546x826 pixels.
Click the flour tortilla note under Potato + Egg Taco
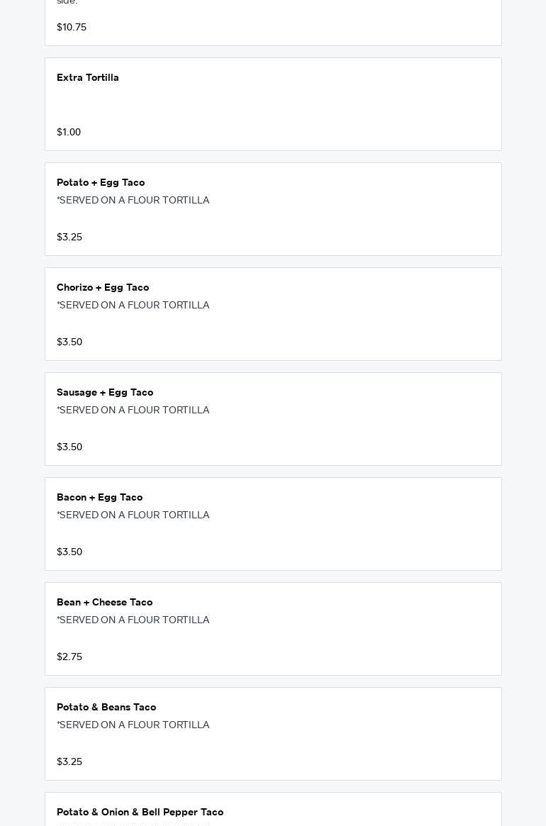click(x=133, y=201)
